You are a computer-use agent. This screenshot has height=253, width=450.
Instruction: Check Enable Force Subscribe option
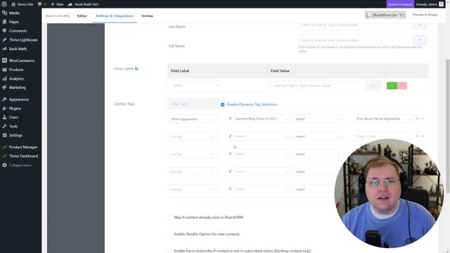[x=169, y=251]
